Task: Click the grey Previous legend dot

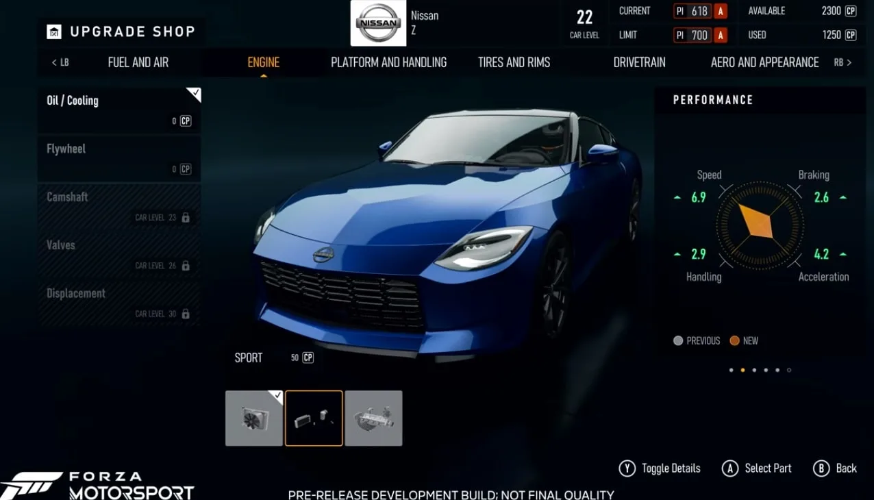Action: click(x=678, y=340)
